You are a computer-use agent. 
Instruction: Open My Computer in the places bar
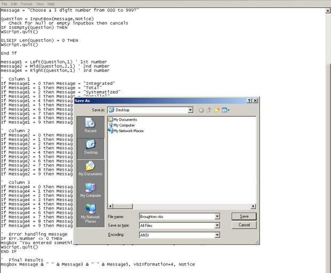click(x=90, y=189)
